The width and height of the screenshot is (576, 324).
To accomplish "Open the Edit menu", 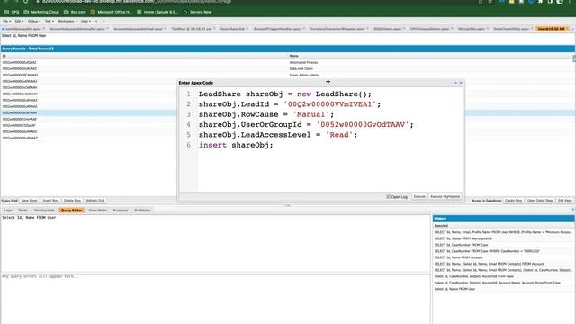I will (19, 21).
